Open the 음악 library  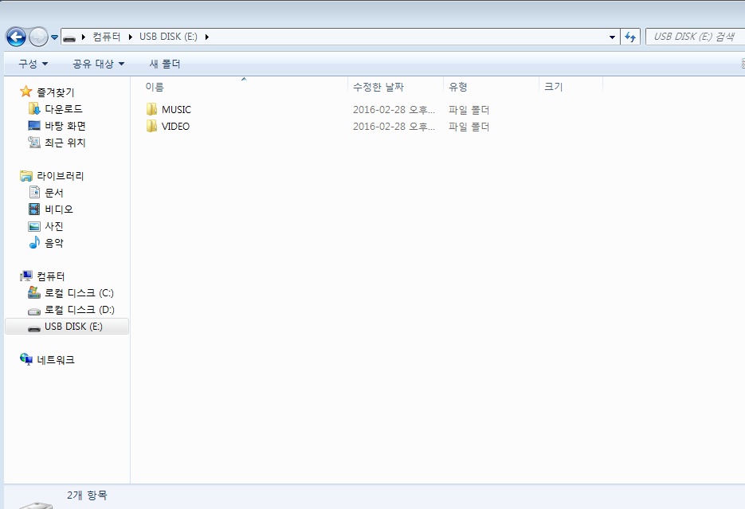[54, 243]
